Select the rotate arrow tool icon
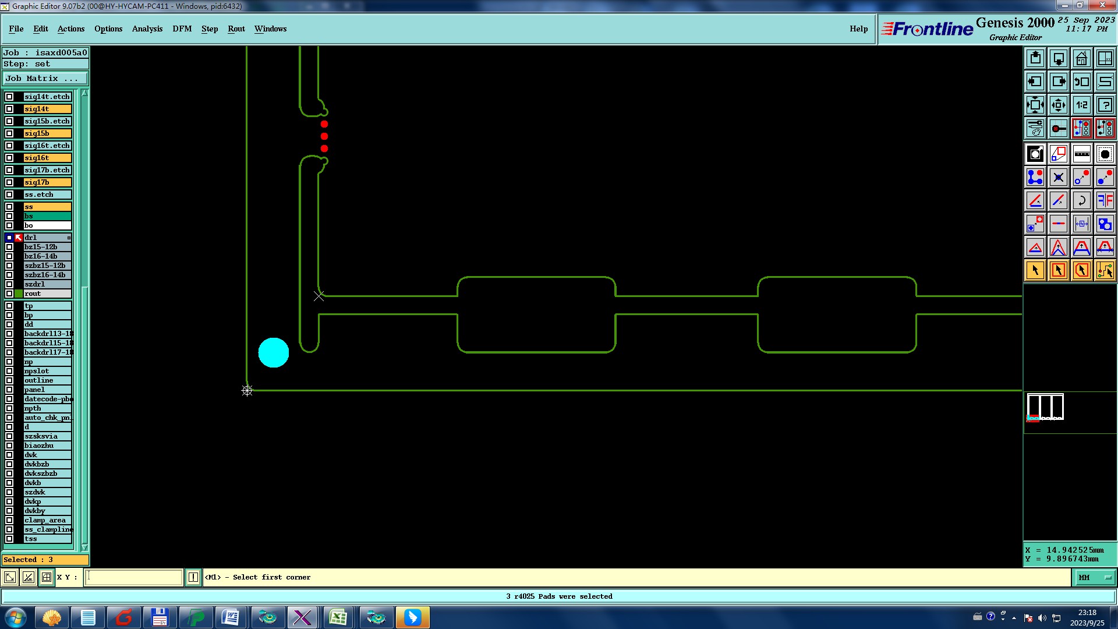The width and height of the screenshot is (1118, 629). click(x=1081, y=201)
